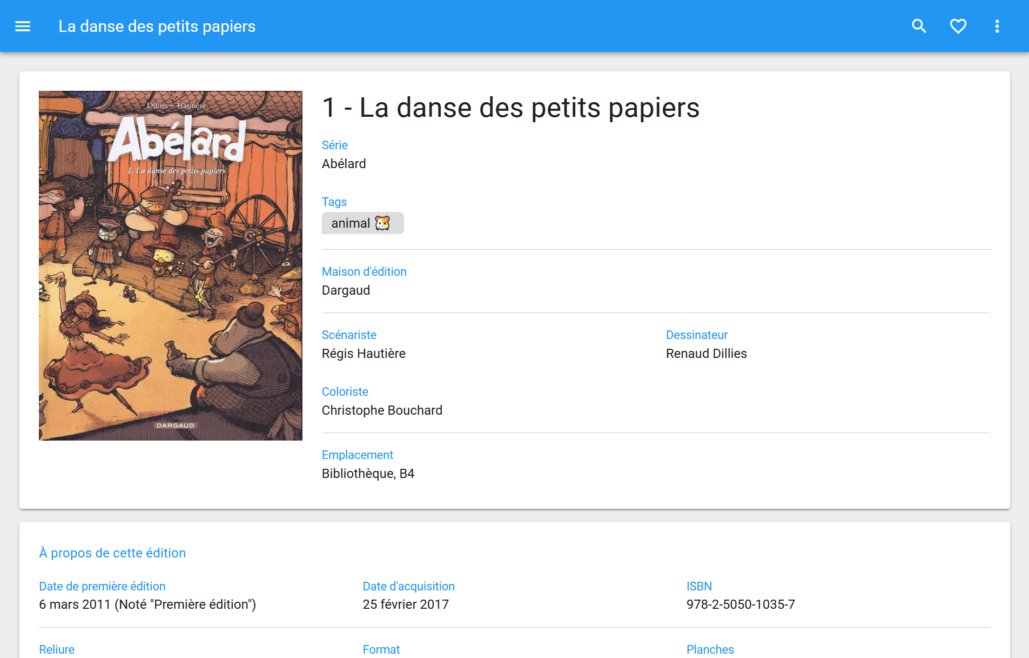Viewport: 1029px width, 658px height.
Task: Click the 'Format' label
Action: point(381,649)
